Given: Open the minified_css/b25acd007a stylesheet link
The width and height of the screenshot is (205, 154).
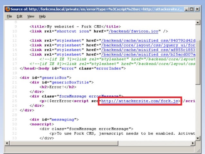Looking at the screenshot, I should pos(148,55).
